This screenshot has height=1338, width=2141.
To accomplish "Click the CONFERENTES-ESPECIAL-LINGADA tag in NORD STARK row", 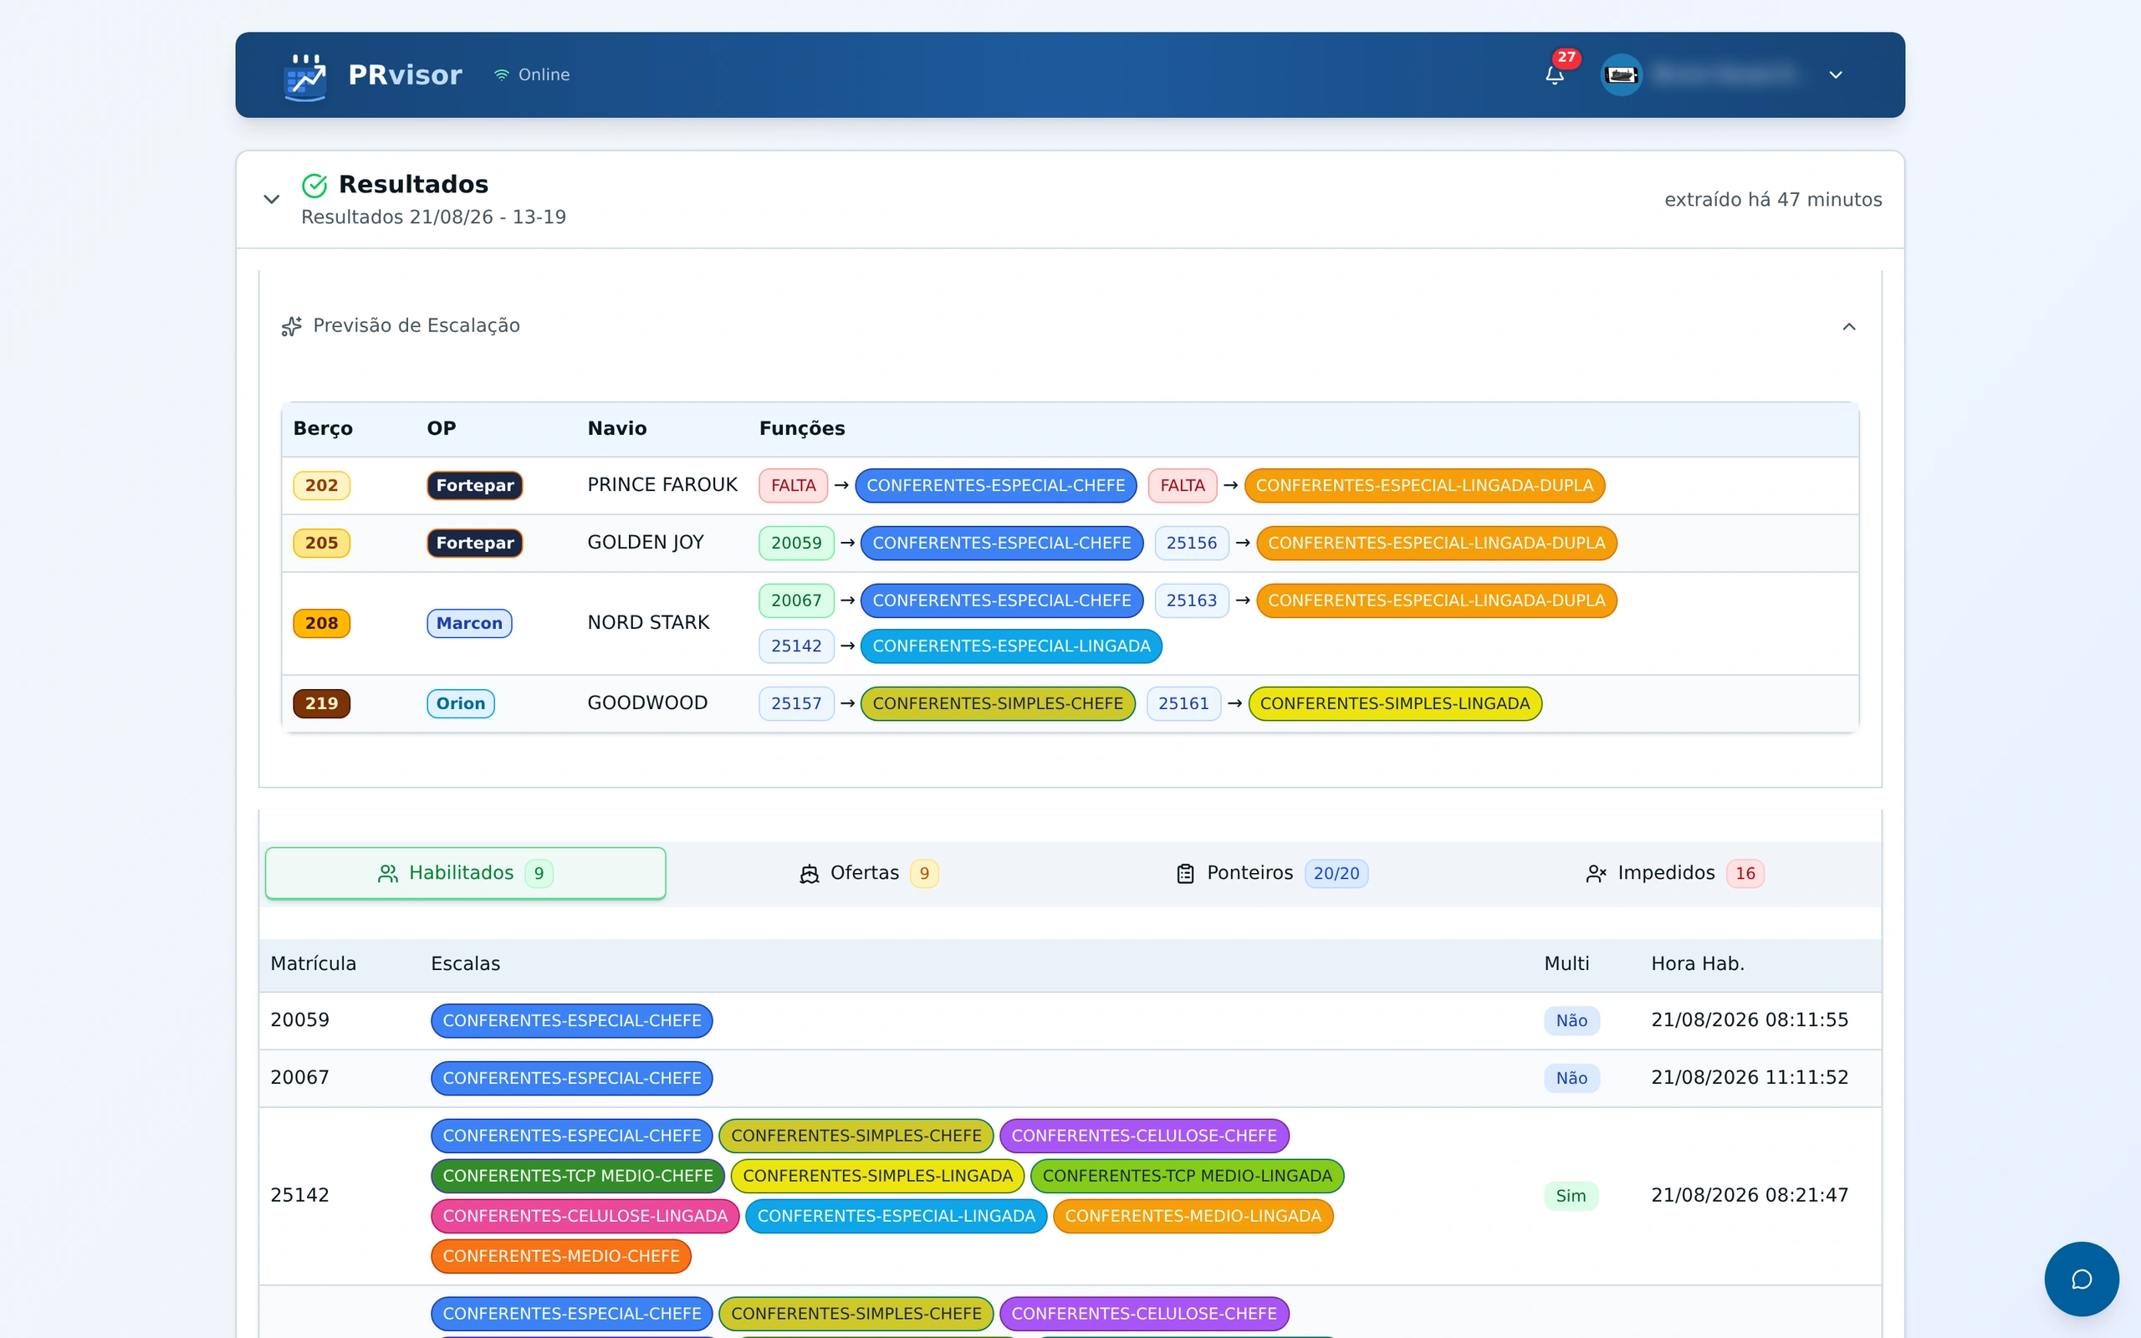I will [x=1011, y=646].
